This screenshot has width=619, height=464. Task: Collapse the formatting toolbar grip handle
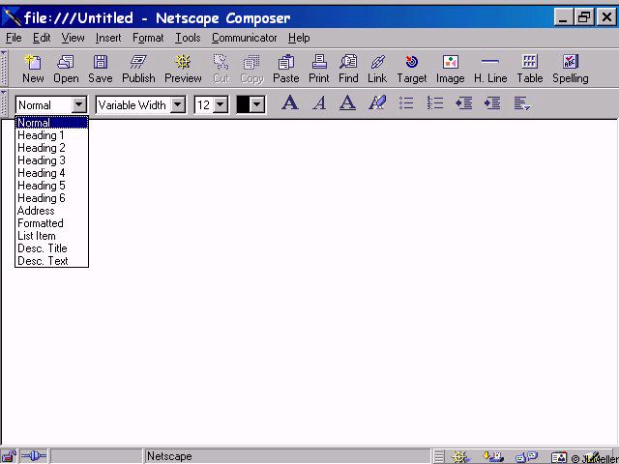(4, 102)
